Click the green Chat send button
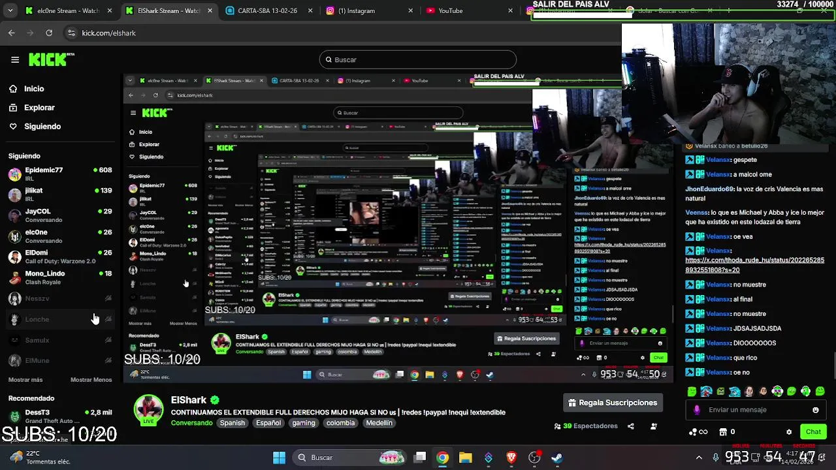 [813, 432]
